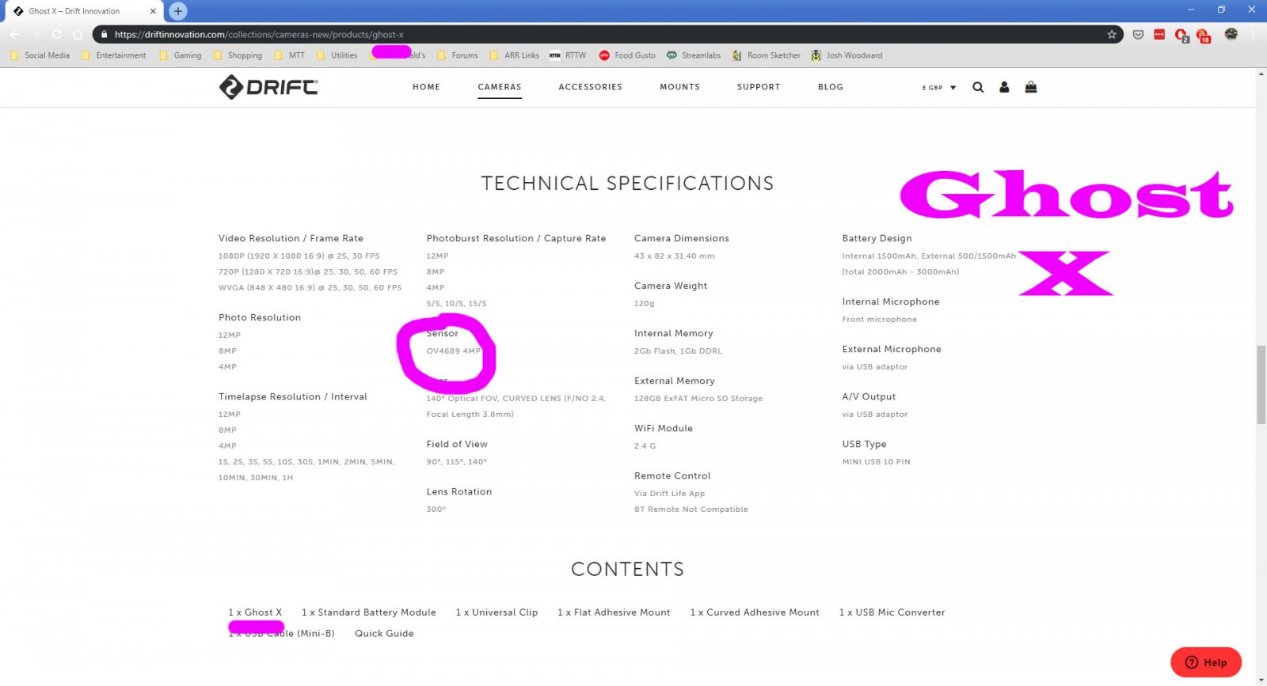Image resolution: width=1267 pixels, height=686 pixels.
Task: Click the 'Battery Design' label
Action: point(877,238)
